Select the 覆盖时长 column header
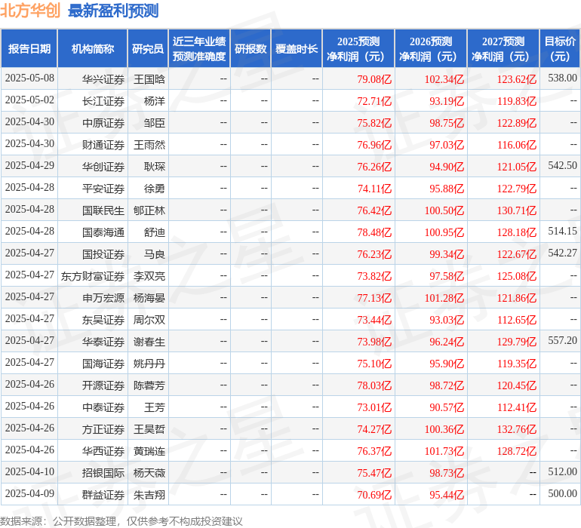581x528 pixels. [297, 49]
